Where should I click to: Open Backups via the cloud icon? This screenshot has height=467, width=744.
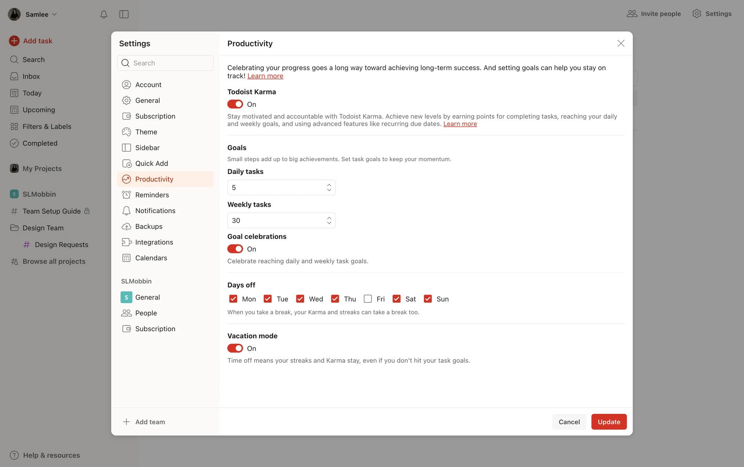[x=126, y=226]
